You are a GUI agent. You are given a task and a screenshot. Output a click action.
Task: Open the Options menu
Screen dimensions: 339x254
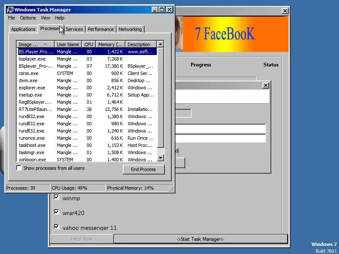tap(28, 18)
